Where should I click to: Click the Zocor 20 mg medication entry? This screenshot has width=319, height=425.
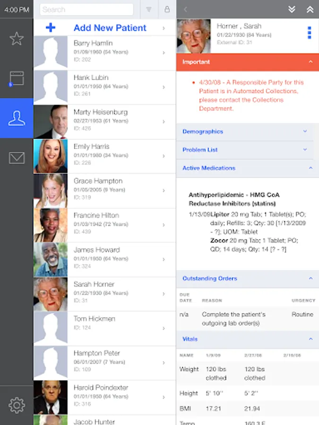254,245
